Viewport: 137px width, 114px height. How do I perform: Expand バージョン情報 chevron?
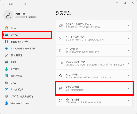128,101
